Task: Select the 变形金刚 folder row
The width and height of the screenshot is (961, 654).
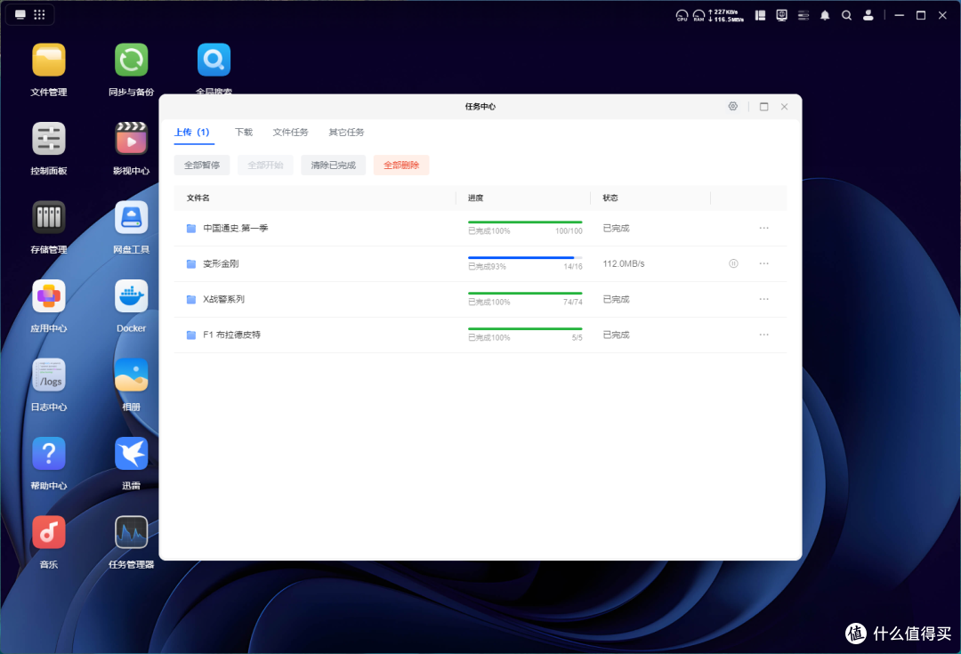Action: [x=480, y=263]
